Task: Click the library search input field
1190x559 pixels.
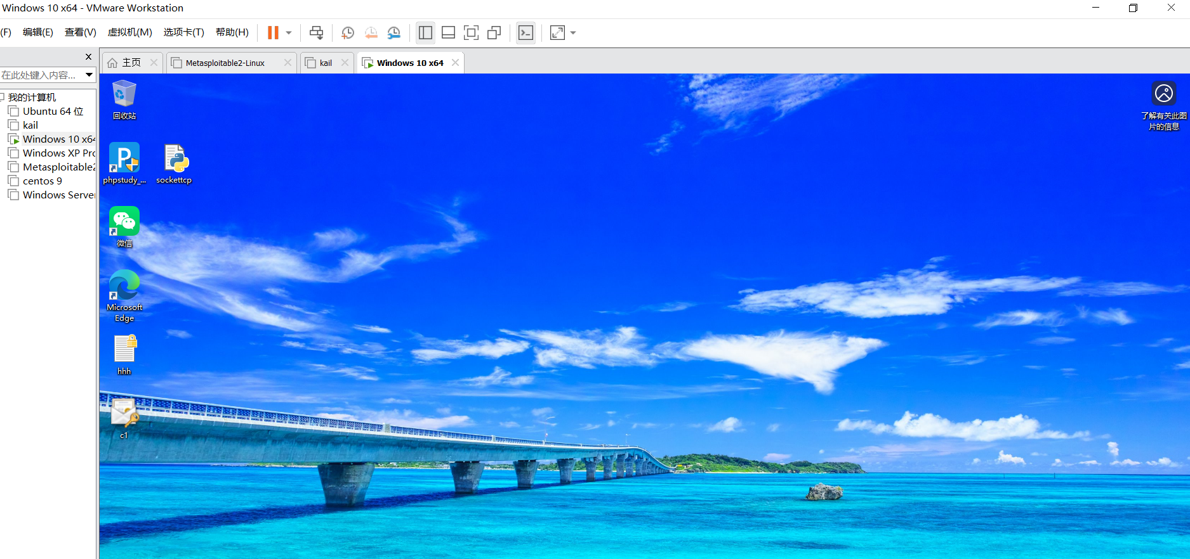Action: pyautogui.click(x=39, y=75)
